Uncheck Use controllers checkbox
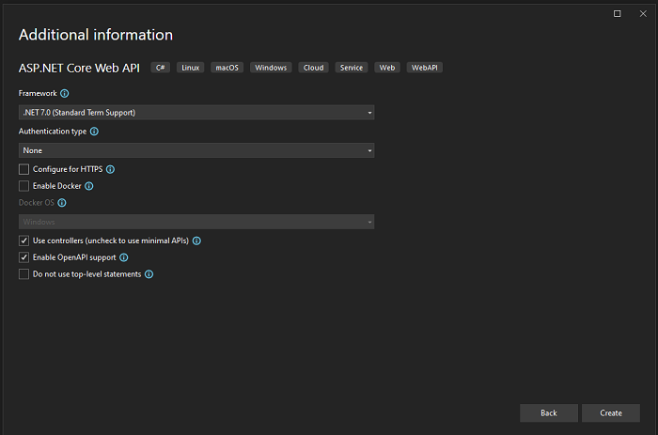Image resolution: width=658 pixels, height=435 pixels. [23, 241]
